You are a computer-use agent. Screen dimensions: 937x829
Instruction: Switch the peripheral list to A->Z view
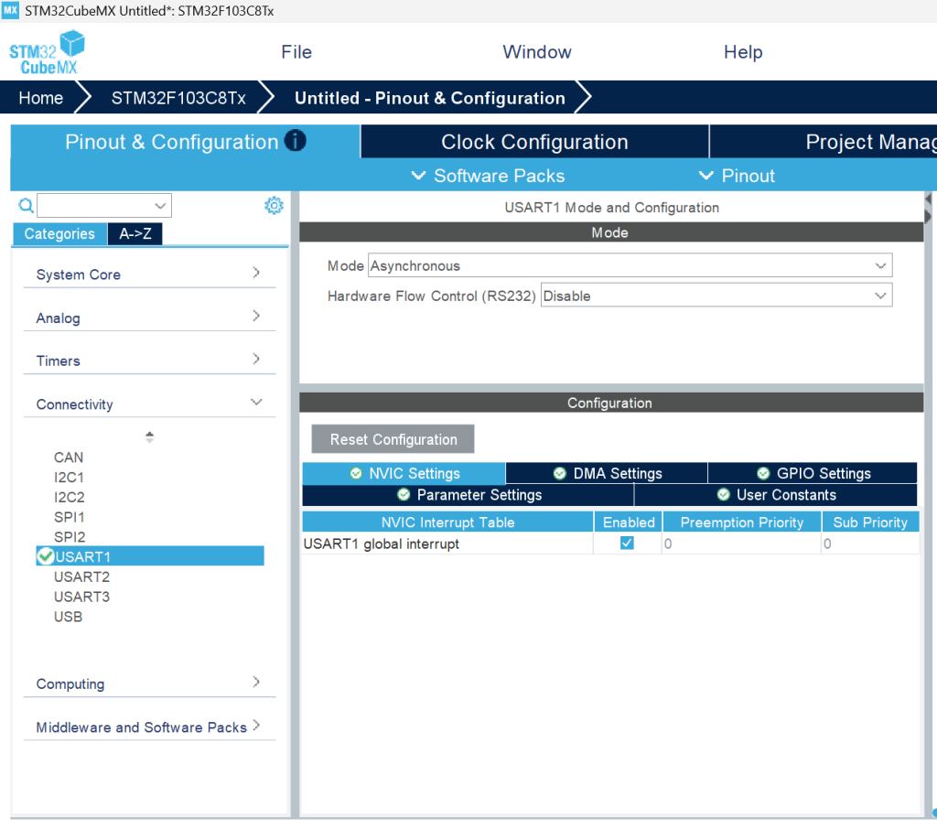point(135,234)
